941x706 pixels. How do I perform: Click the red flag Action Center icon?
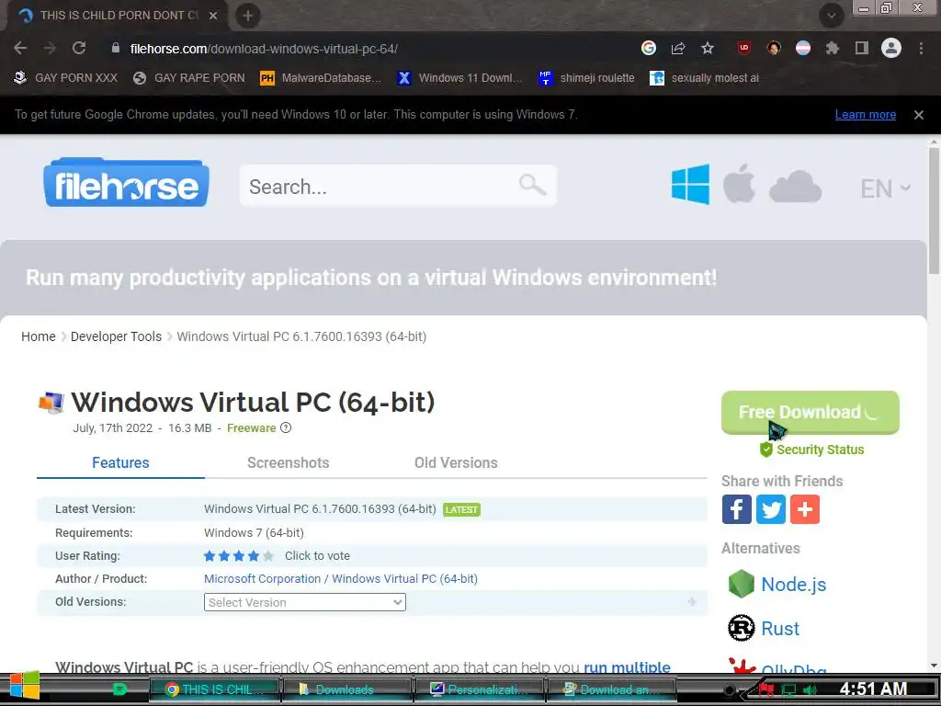(765, 689)
